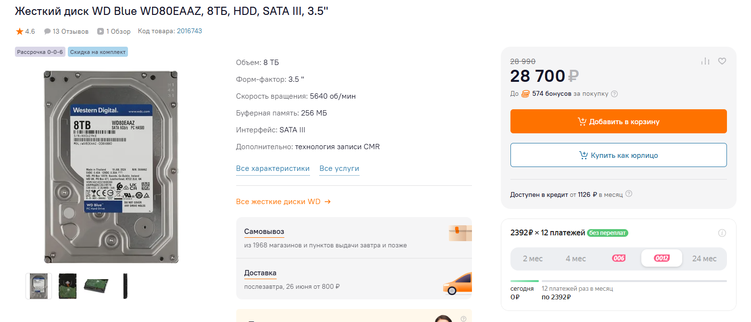Open the 1 Обзор video review icon
Viewport: 751px width, 322px height.
[101, 31]
